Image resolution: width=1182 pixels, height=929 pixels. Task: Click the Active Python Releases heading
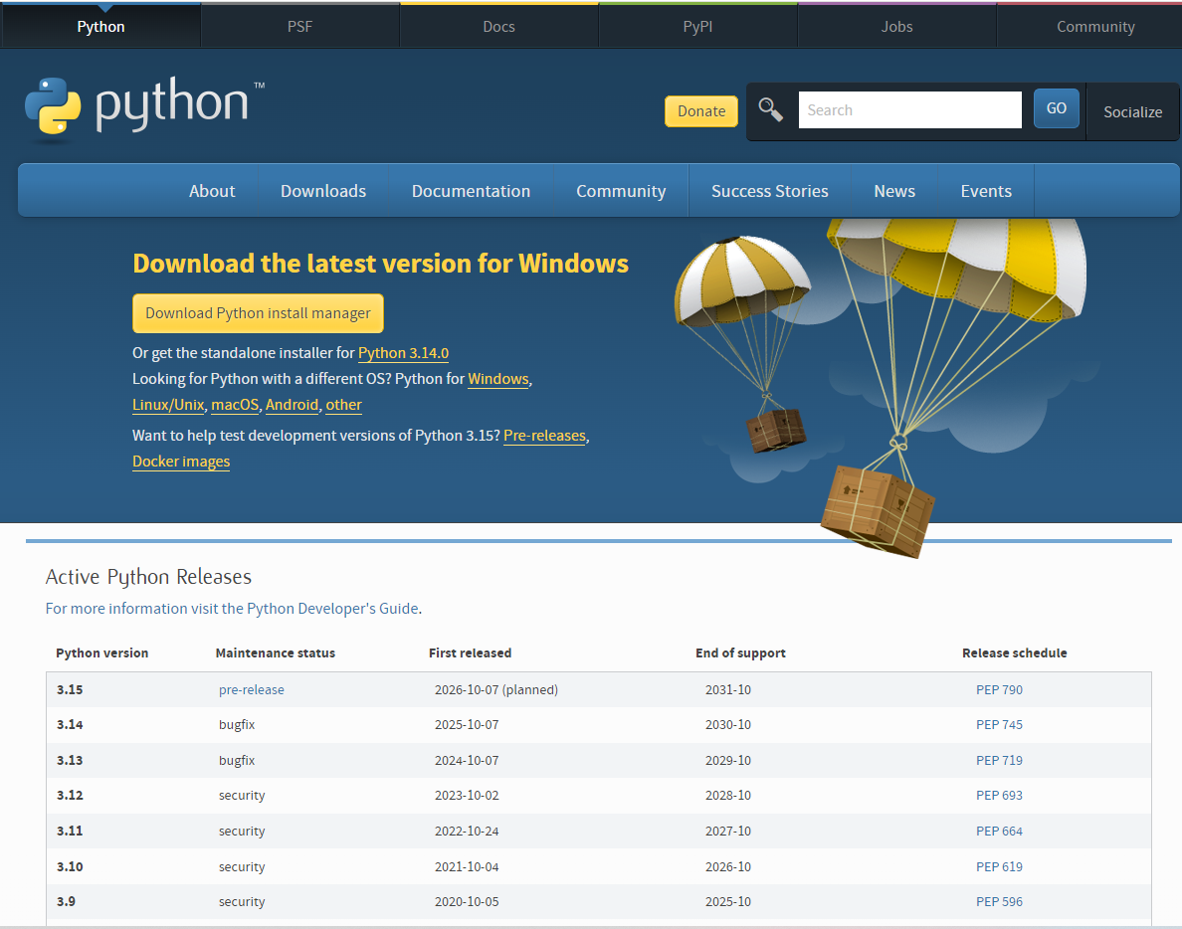[x=148, y=576]
